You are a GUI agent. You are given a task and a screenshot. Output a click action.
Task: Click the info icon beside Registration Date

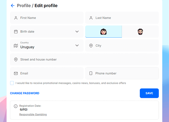pos(16,106)
